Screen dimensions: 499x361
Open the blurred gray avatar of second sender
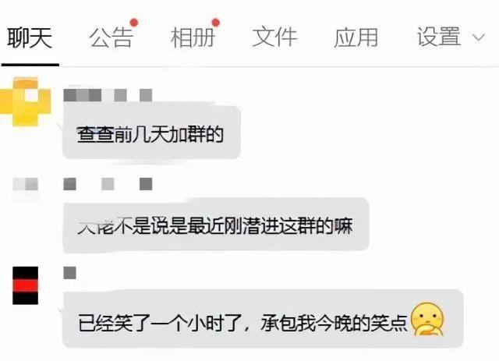pyautogui.click(x=26, y=184)
